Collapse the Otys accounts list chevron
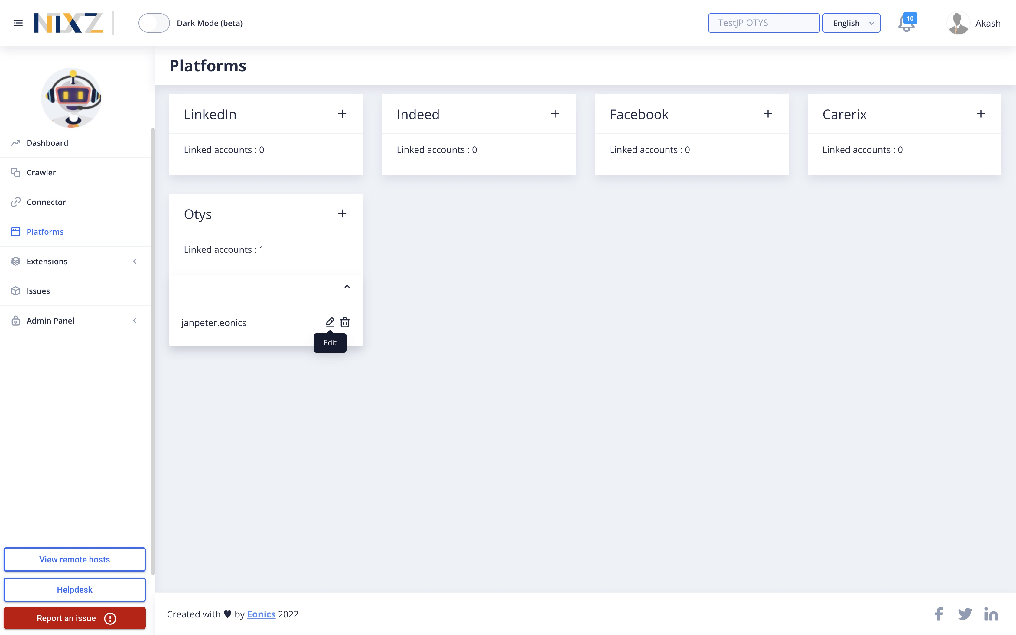Image resolution: width=1016 pixels, height=635 pixels. click(x=347, y=286)
